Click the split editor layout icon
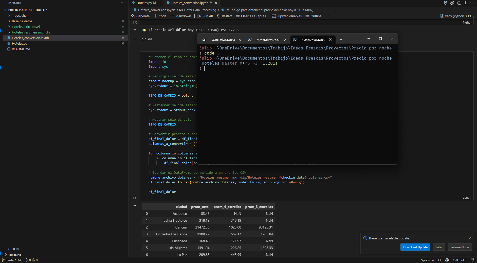477x263 pixels. click(465, 3)
